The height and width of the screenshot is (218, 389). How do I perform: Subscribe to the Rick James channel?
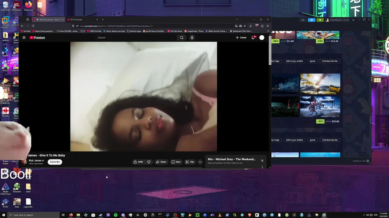(x=55, y=162)
